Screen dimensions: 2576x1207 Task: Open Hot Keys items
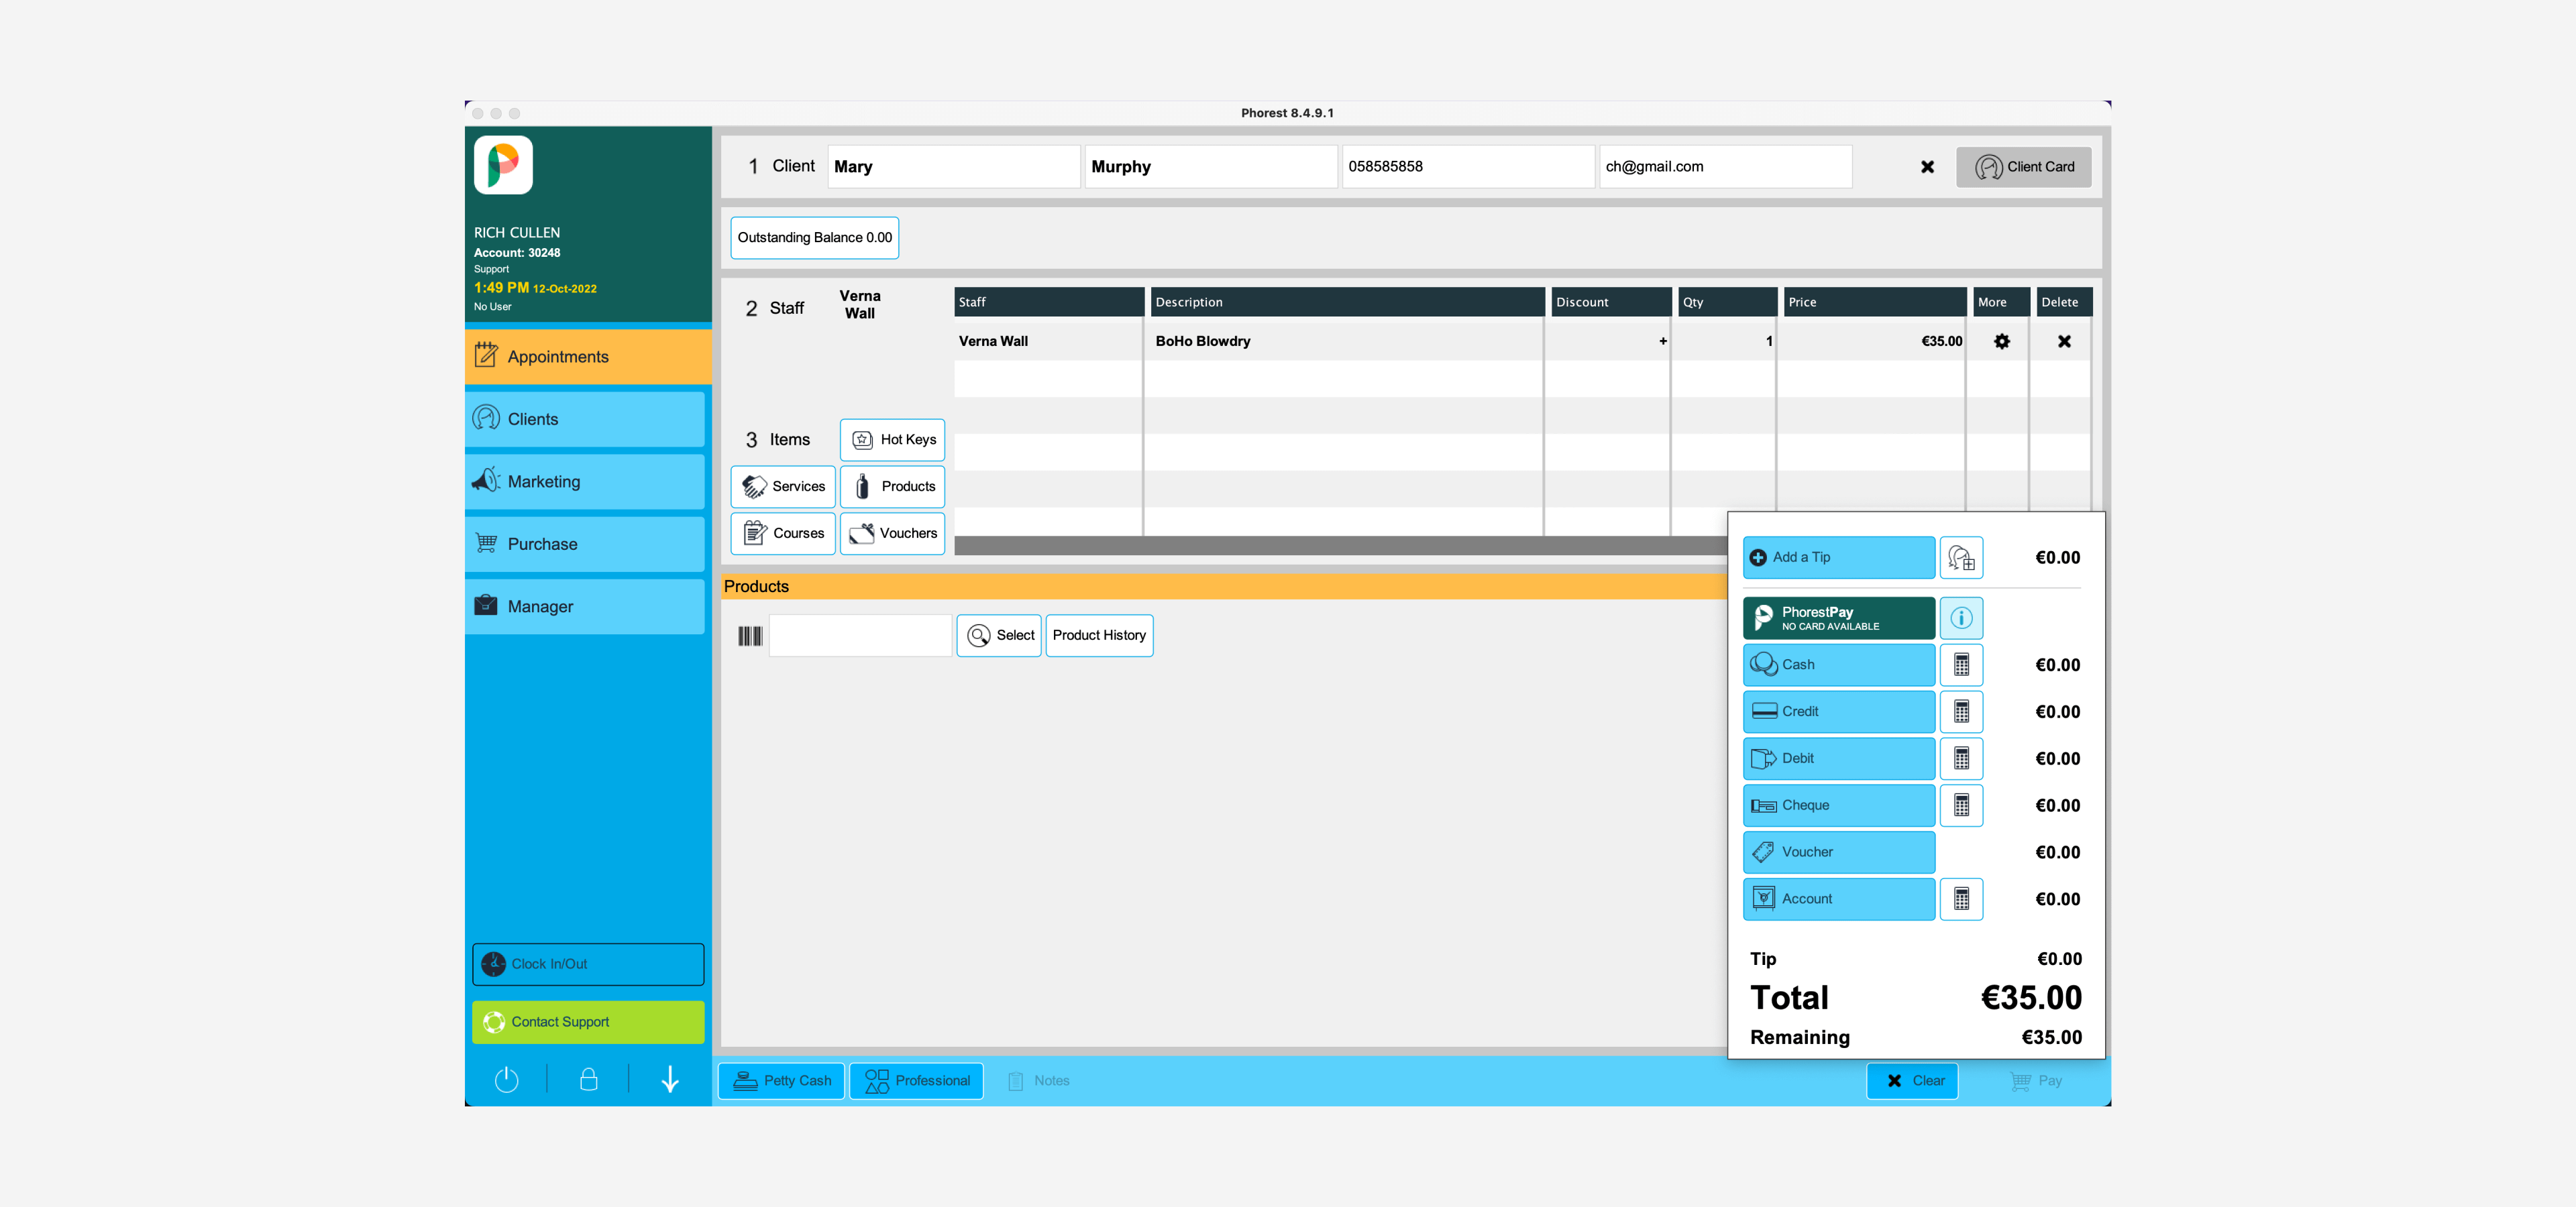point(892,440)
